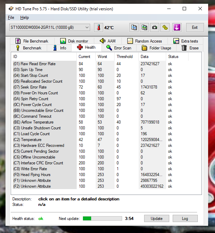Screen dimensions: 215x233
Task: Select the (F0) Head Flying Hours row
Action: tap(100, 175)
